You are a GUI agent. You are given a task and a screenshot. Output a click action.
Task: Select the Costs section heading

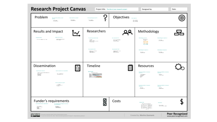click(117, 101)
